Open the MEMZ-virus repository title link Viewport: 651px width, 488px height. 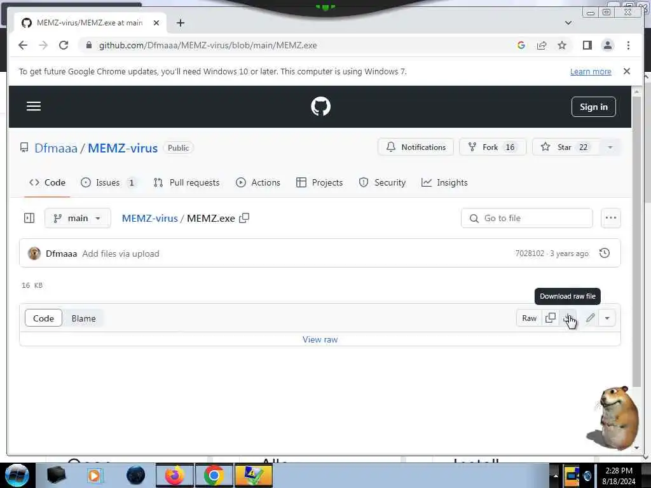tap(123, 148)
